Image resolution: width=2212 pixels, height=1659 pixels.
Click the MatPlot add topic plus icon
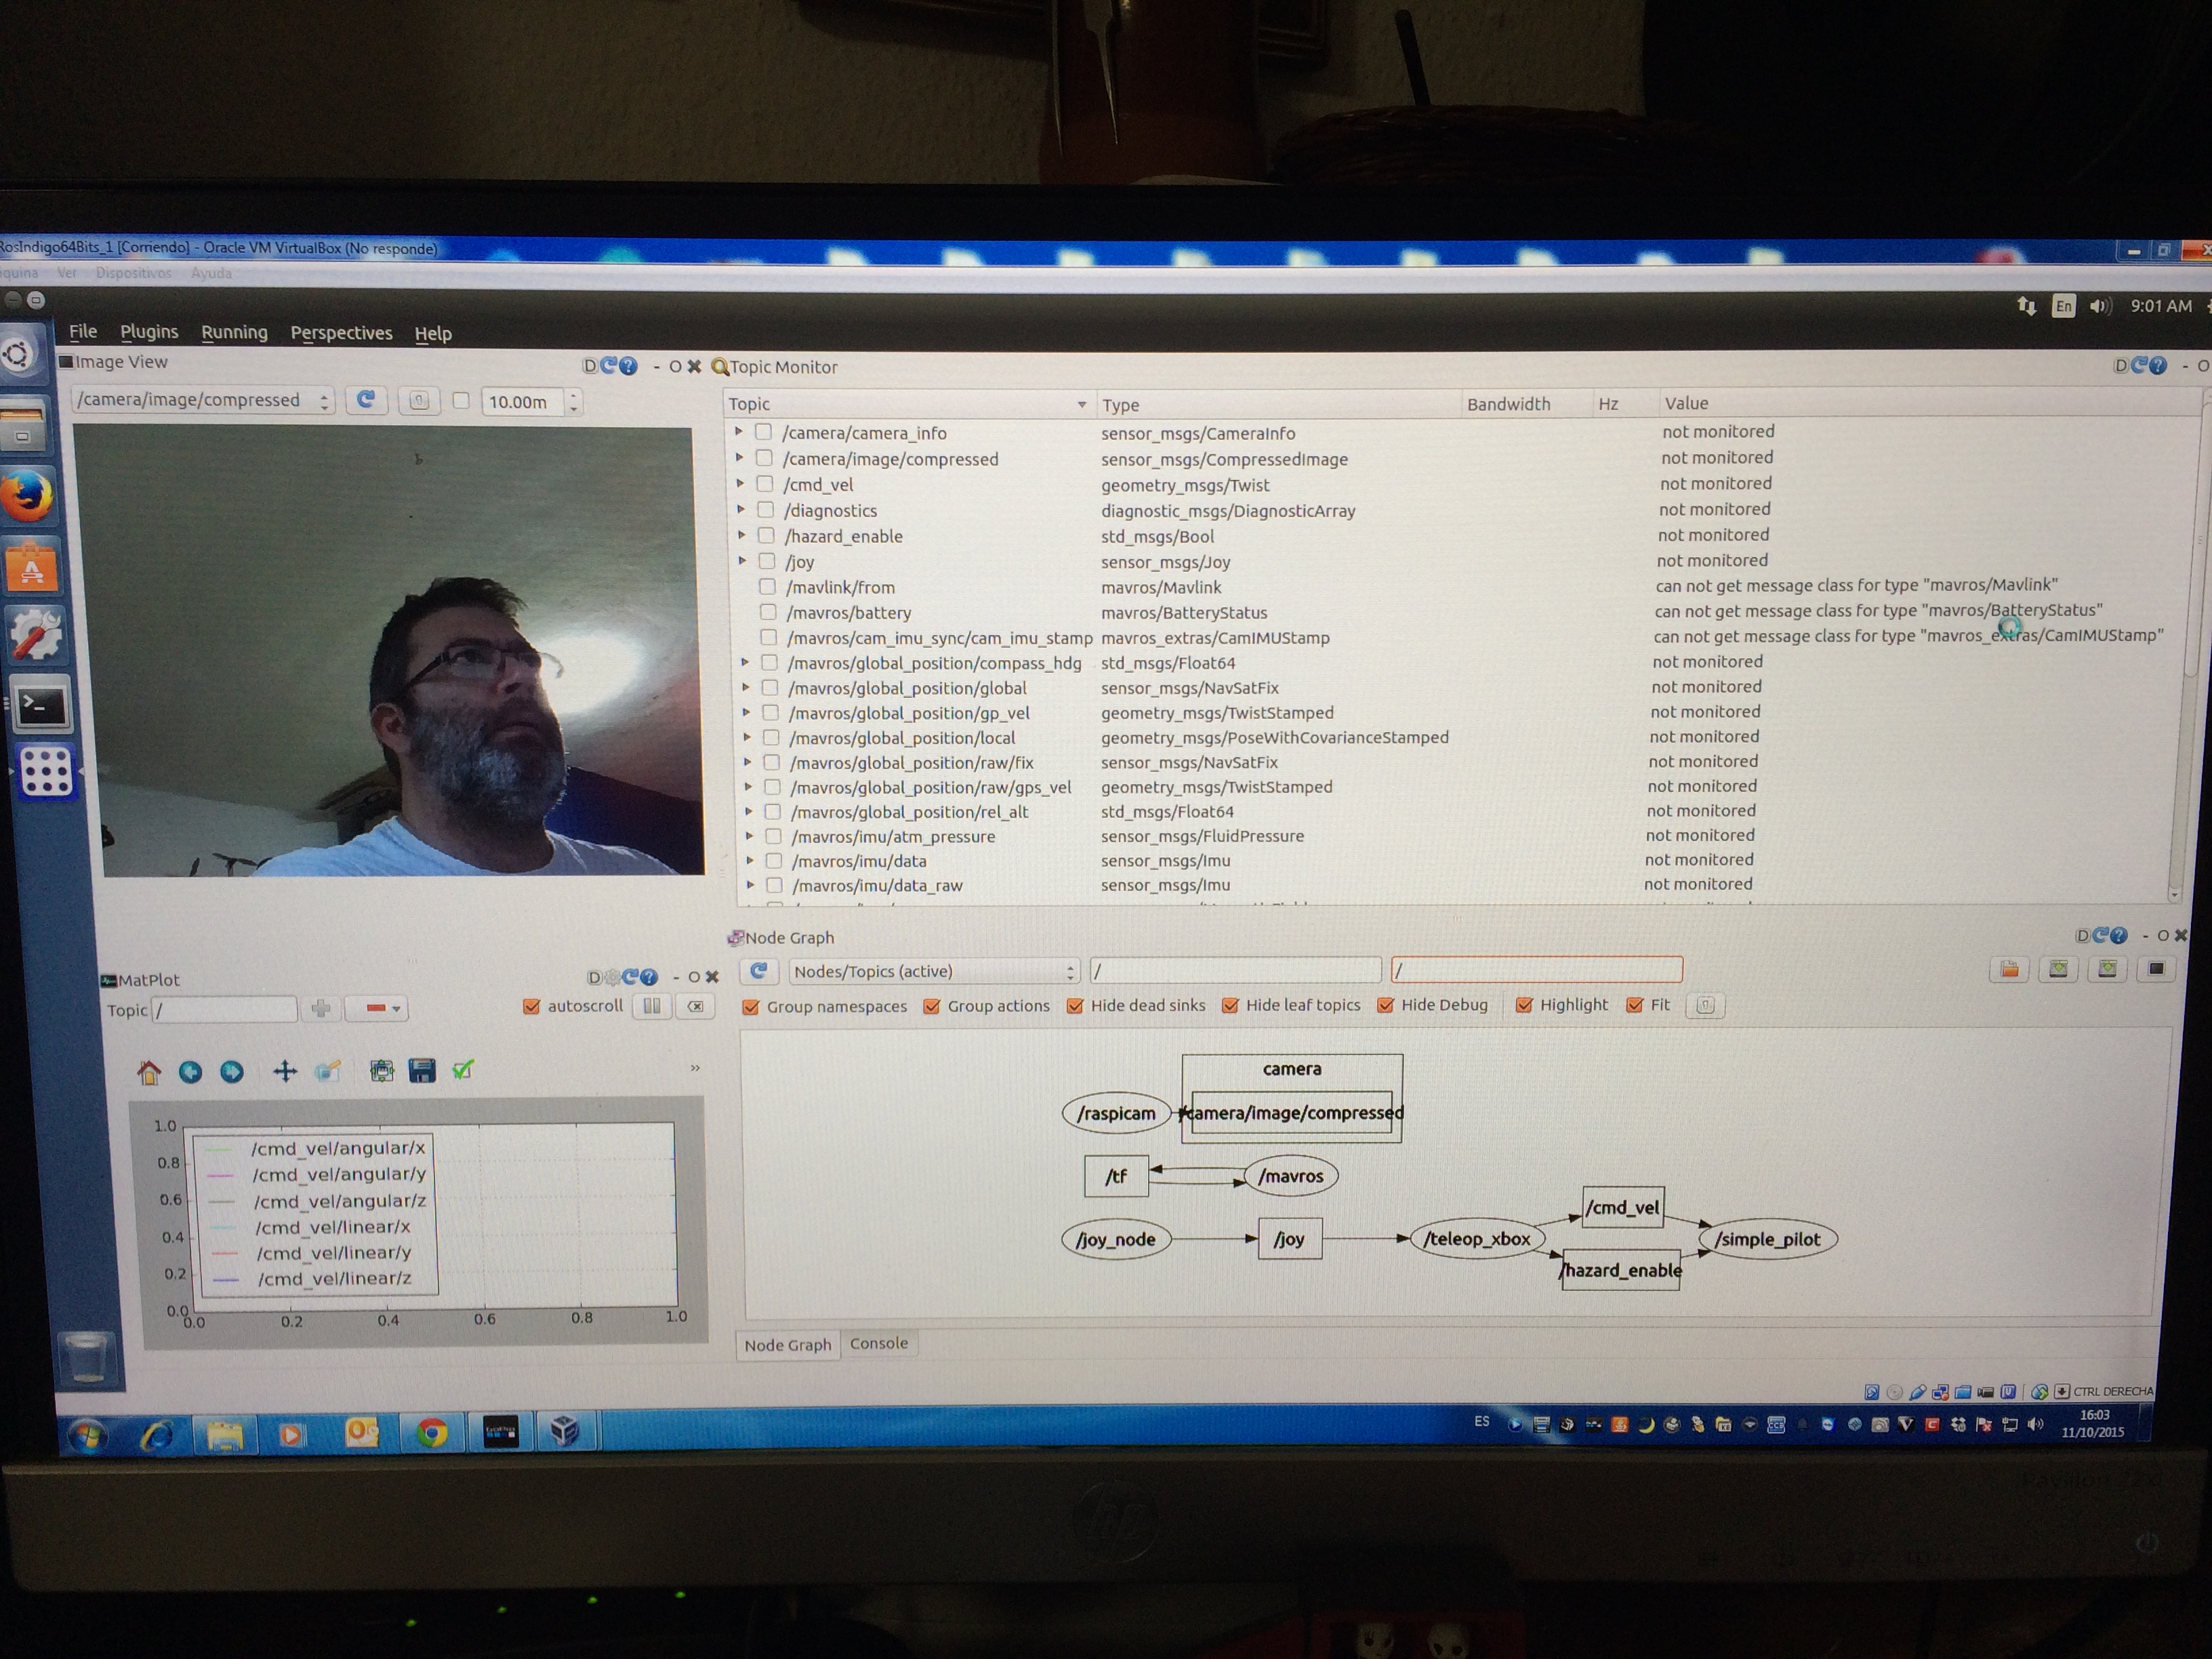tap(321, 1008)
